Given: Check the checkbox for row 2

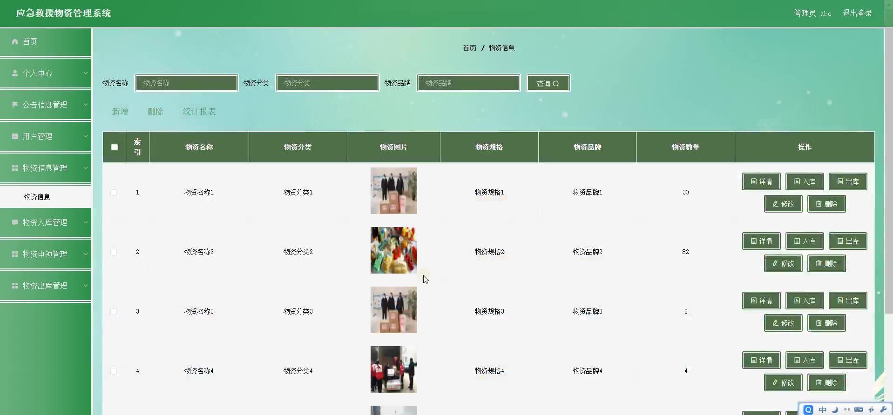Looking at the screenshot, I should [114, 252].
